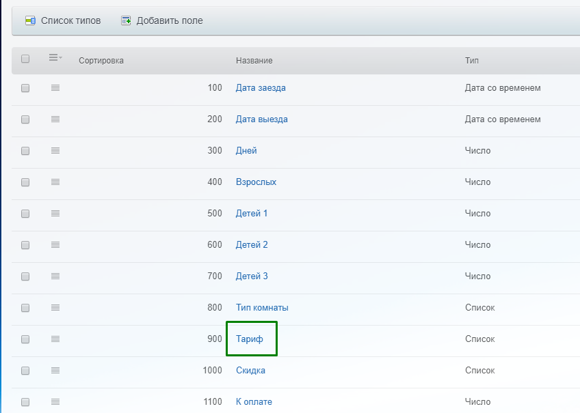Click the Список типов list icon
Image resolution: width=580 pixels, height=413 pixels.
pos(30,21)
